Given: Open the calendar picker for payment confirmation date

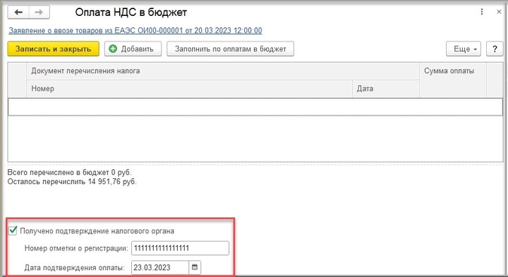Looking at the screenshot, I should [x=194, y=267].
